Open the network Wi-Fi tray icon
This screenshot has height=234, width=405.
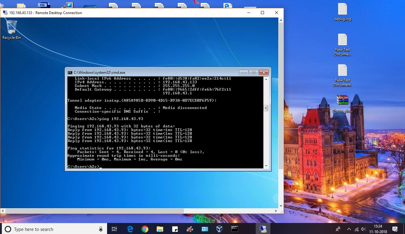click(357, 229)
